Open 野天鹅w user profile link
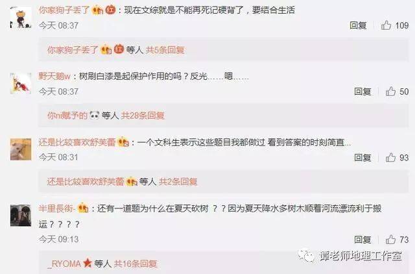415x274 pixels. [x=54, y=77]
